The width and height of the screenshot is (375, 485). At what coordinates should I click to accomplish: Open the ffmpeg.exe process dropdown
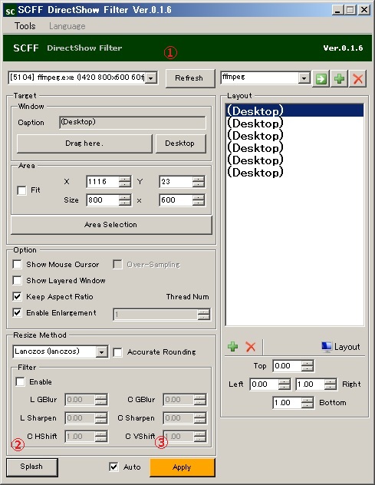click(151, 78)
